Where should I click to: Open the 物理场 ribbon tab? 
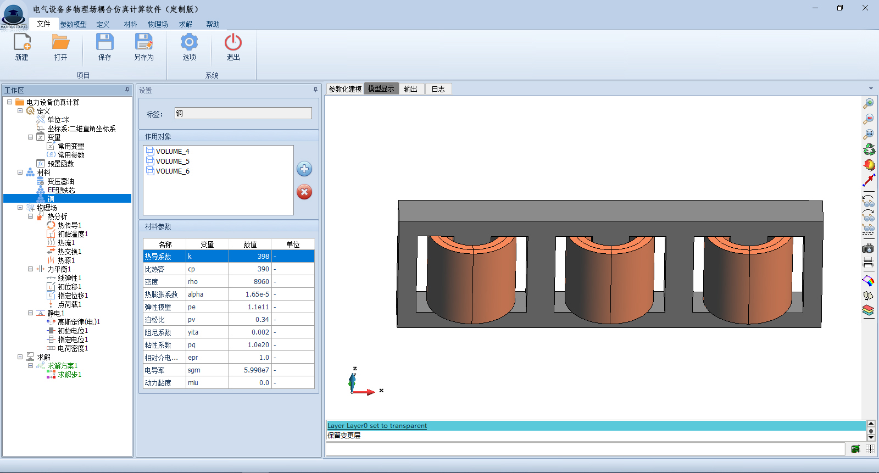(x=158, y=24)
